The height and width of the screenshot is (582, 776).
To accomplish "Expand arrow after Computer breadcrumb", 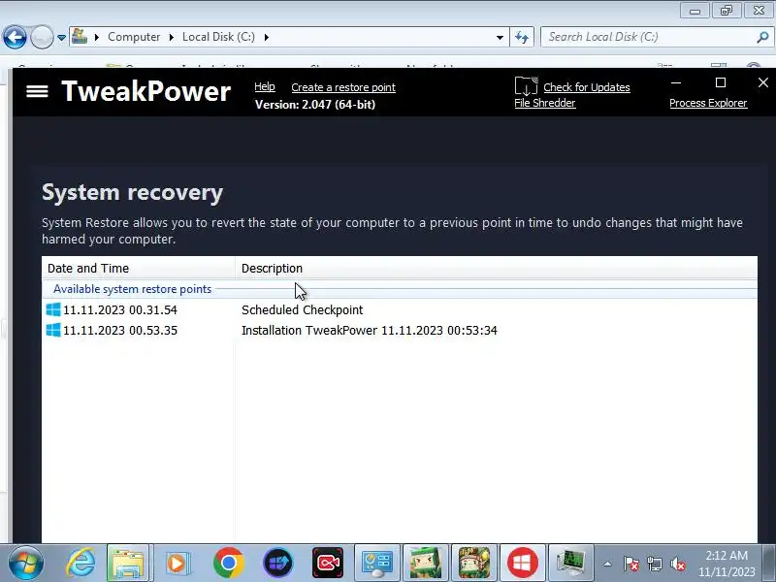I will pos(172,37).
